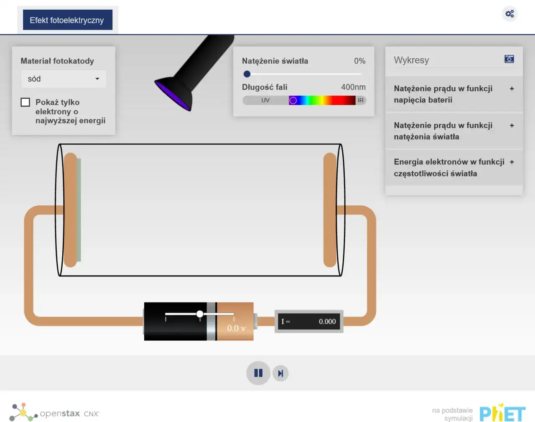Image resolution: width=535 pixels, height=422 pixels.
Task: Pause the simulation
Action: tap(258, 373)
